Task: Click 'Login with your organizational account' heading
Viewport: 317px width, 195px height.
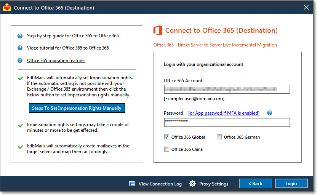Action: [x=203, y=64]
